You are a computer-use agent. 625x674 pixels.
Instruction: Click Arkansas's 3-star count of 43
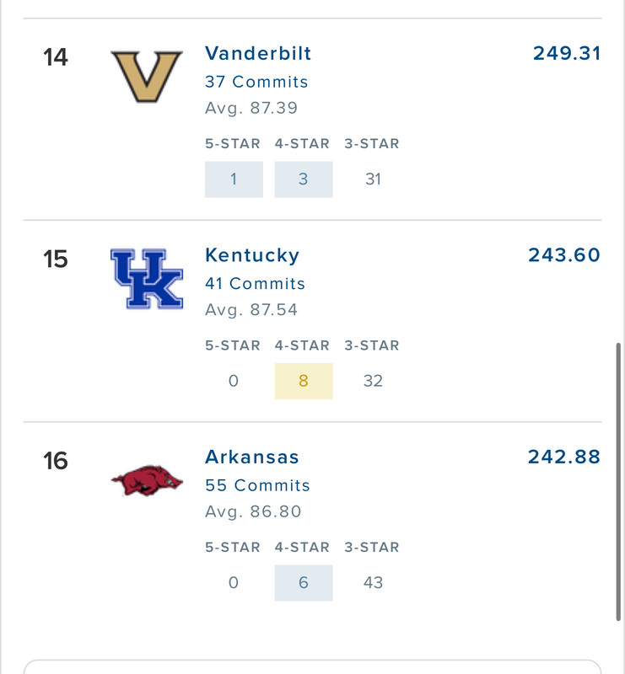click(x=373, y=583)
